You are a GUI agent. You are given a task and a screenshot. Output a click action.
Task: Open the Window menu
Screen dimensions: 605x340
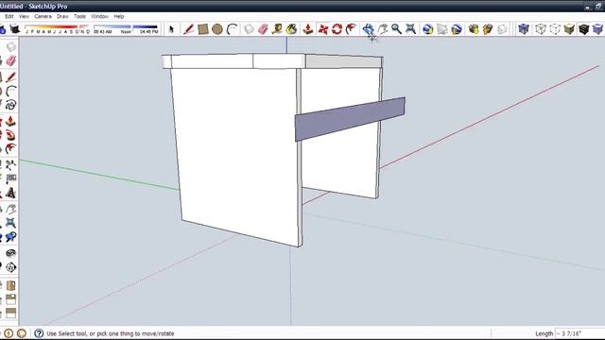(x=99, y=17)
